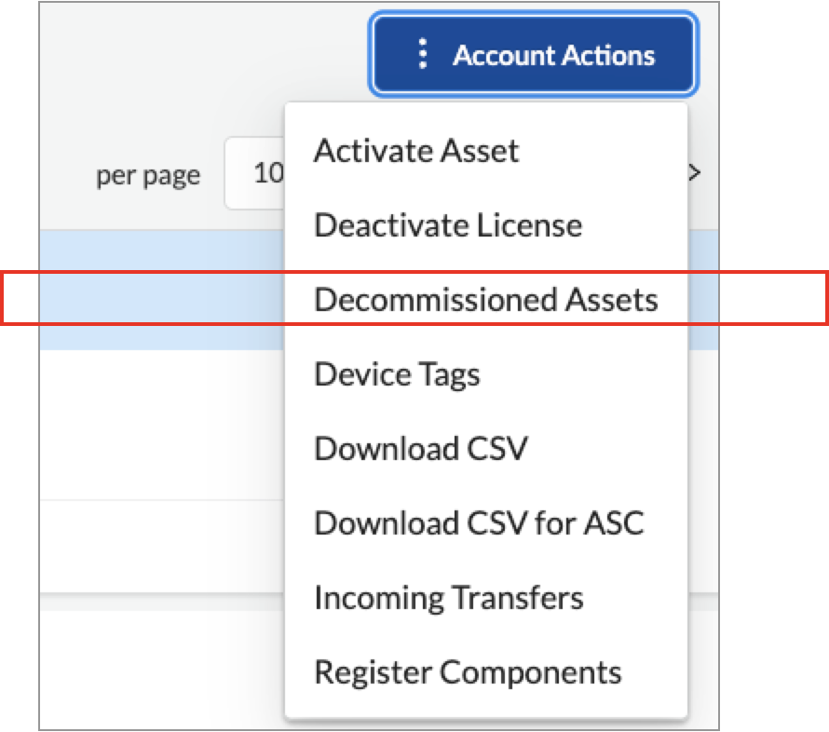The width and height of the screenshot is (829, 732).
Task: Select the blue highlighted table row
Action: click(158, 298)
